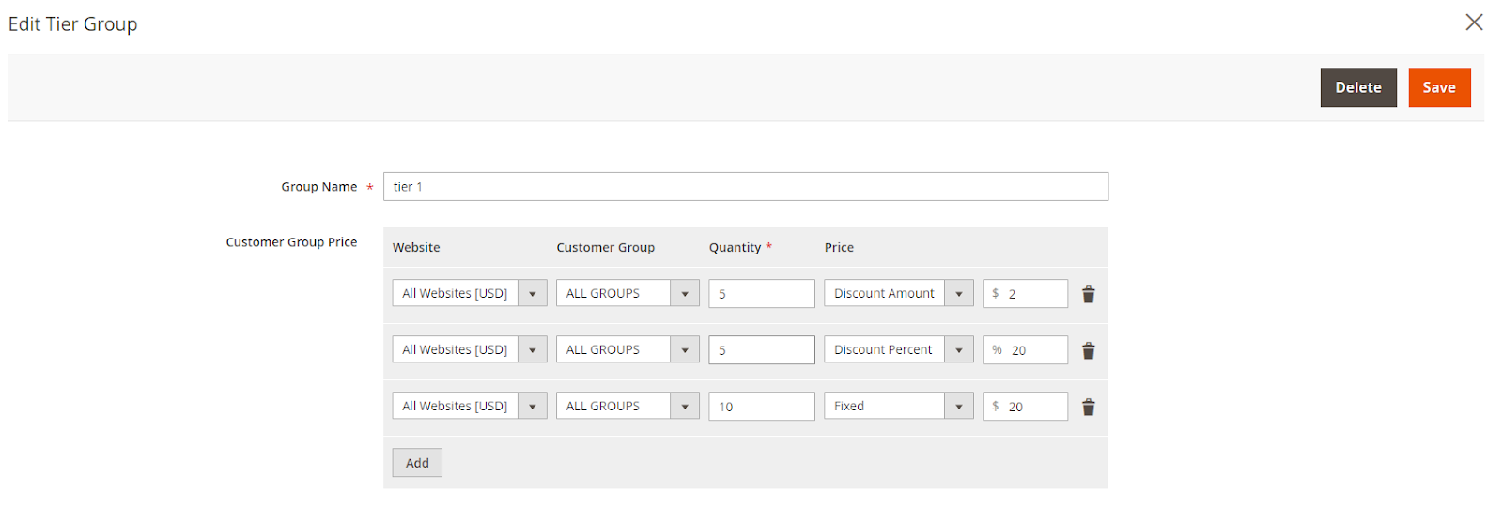Click the Save button
Image resolution: width=1503 pixels, height=509 pixels.
tap(1438, 87)
